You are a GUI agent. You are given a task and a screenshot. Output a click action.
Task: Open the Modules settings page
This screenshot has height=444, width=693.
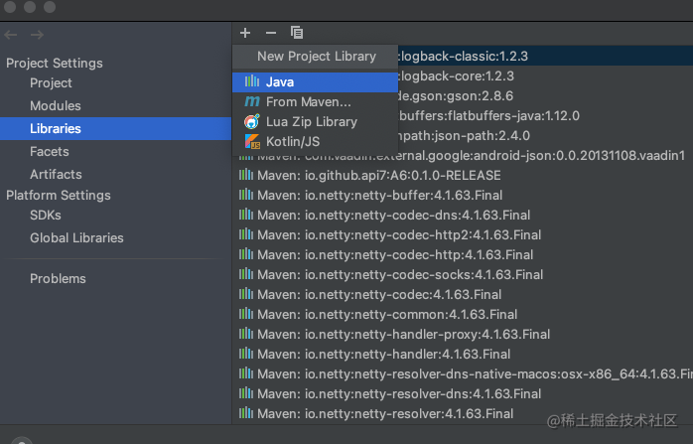click(56, 106)
